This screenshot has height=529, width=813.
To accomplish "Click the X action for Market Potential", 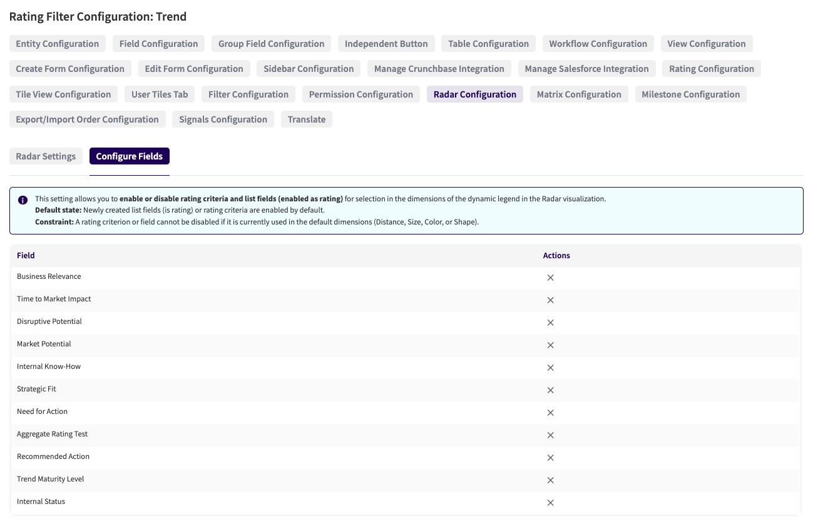I will 550,345.
